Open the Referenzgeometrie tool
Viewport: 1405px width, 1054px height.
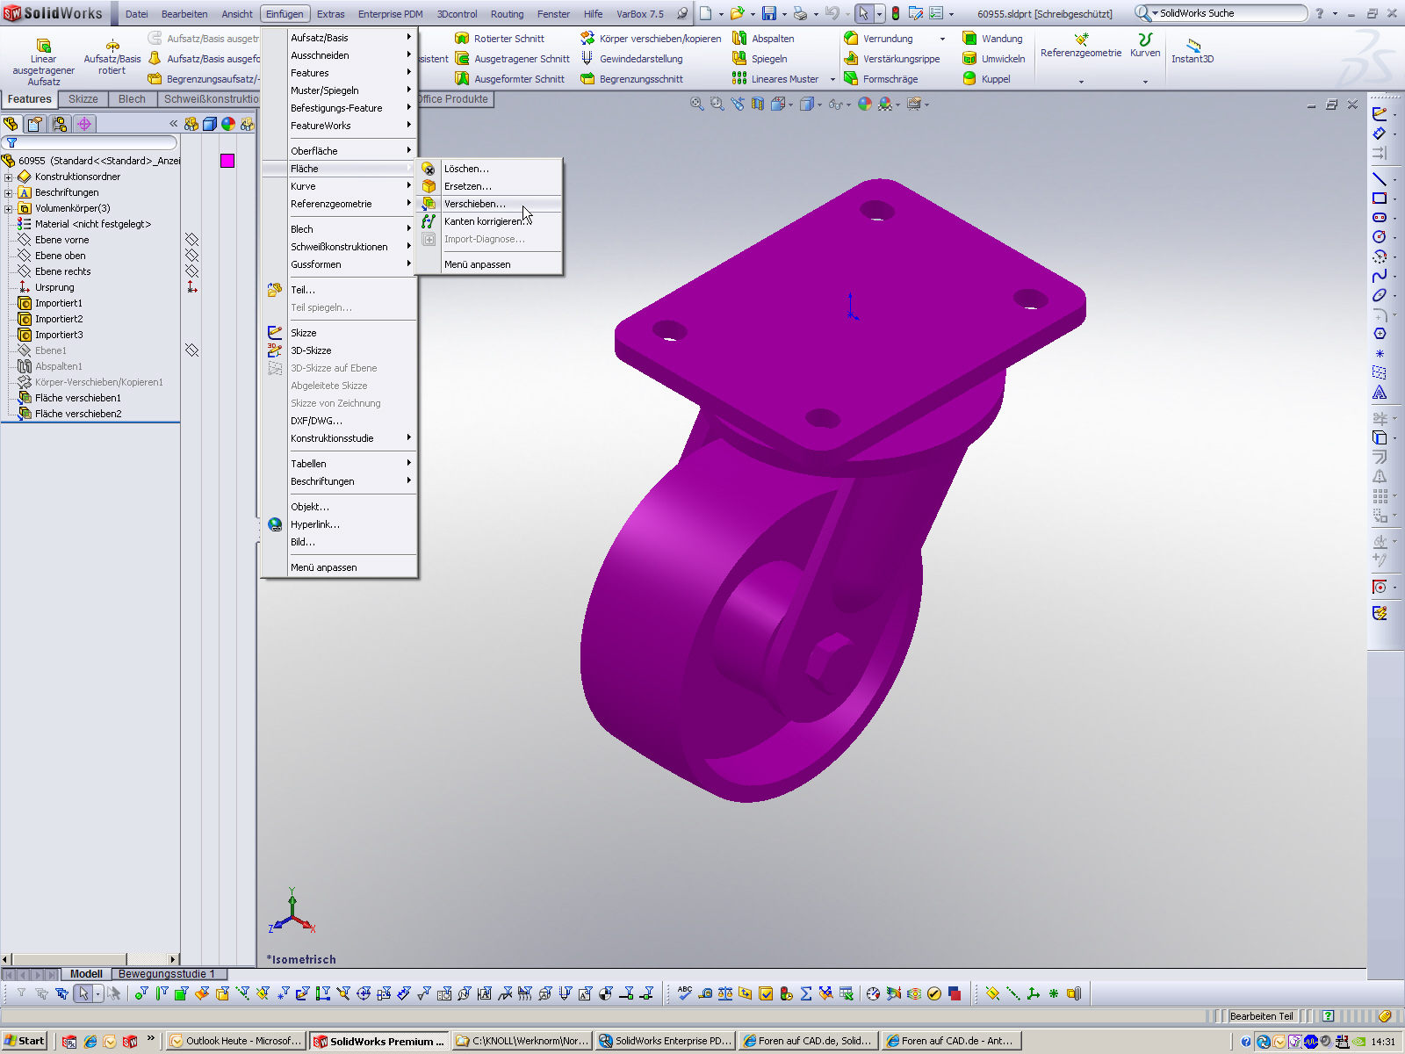click(x=1081, y=46)
